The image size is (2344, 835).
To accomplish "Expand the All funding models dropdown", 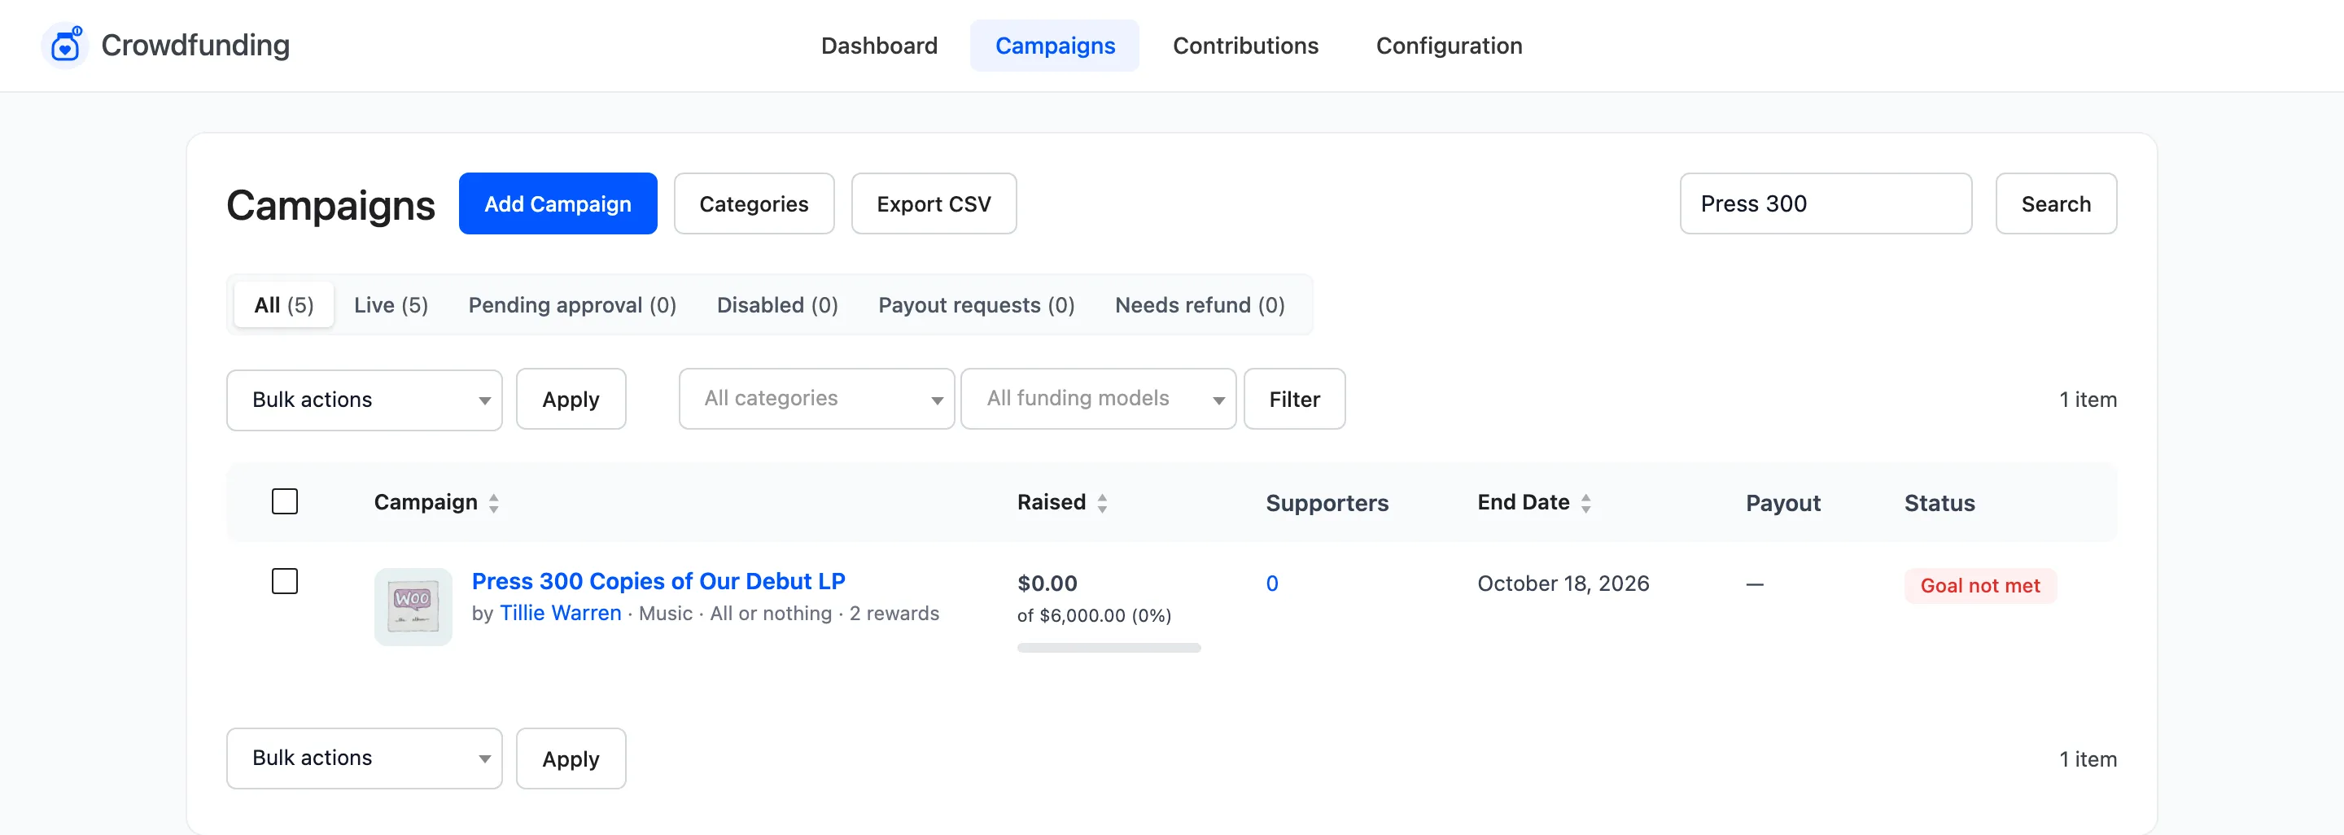I will (1098, 399).
